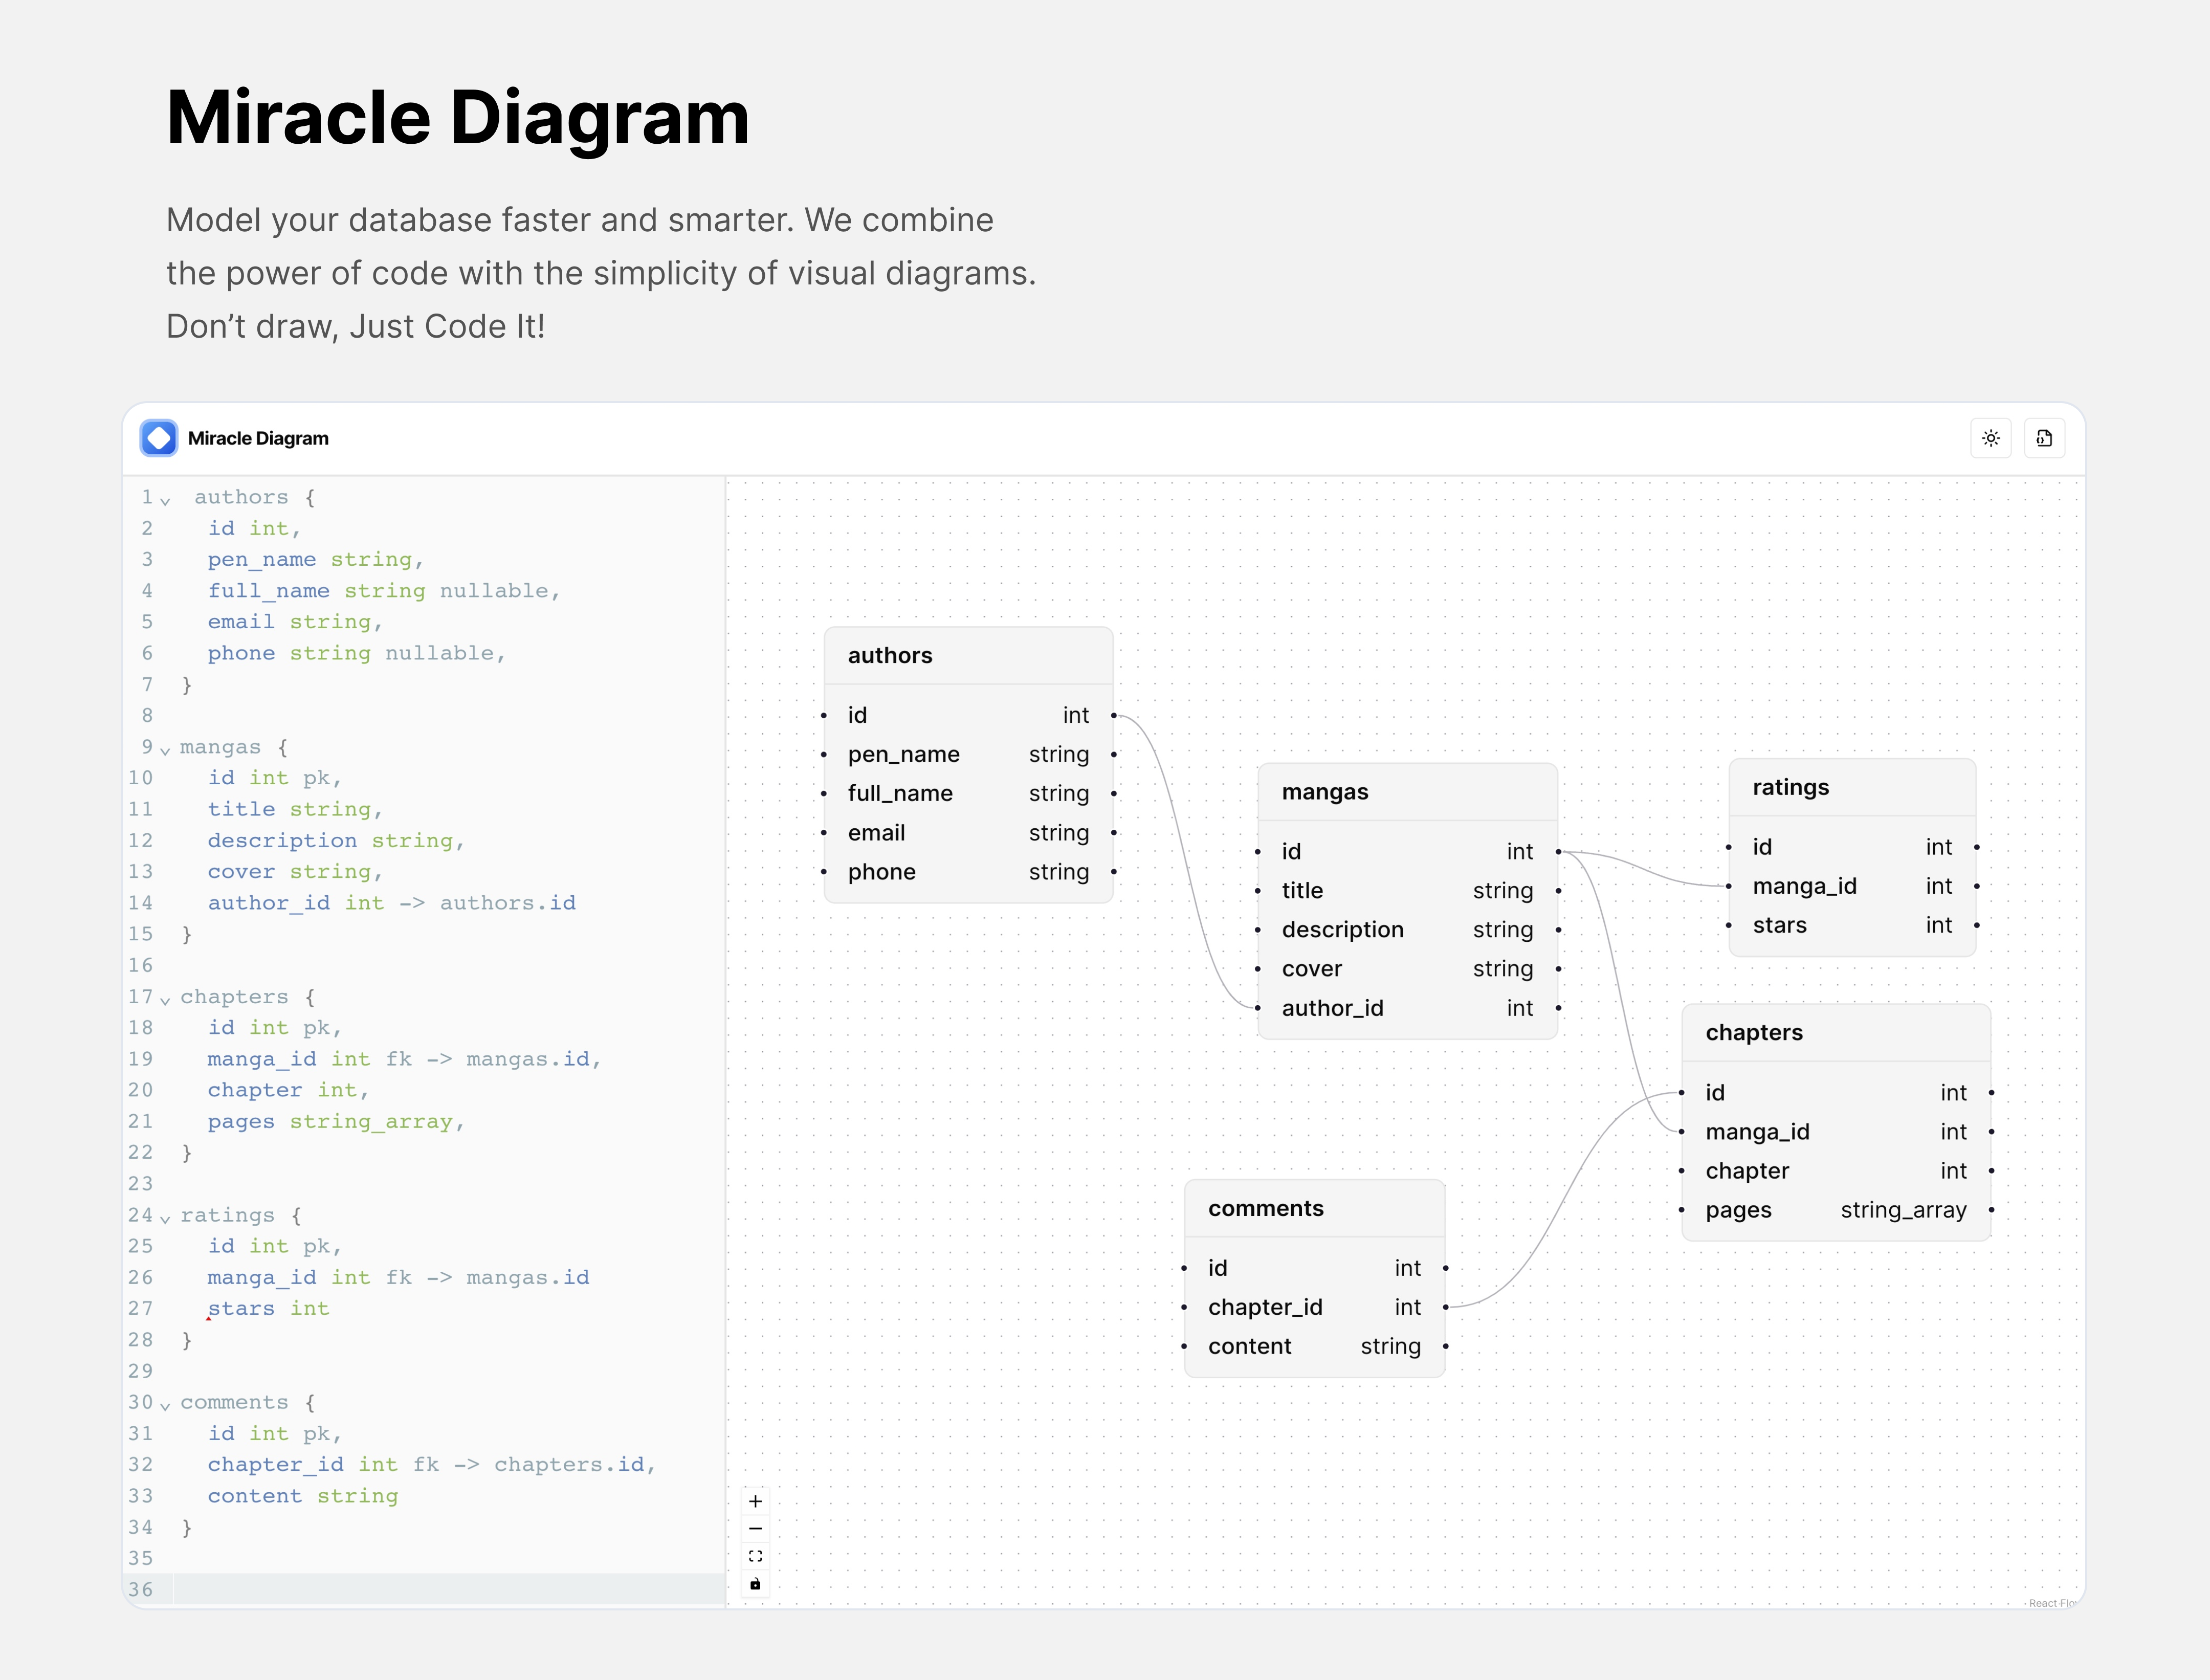This screenshot has height=1680, width=2210.
Task: Collapse the mangas code block chevron
Action: click(166, 750)
